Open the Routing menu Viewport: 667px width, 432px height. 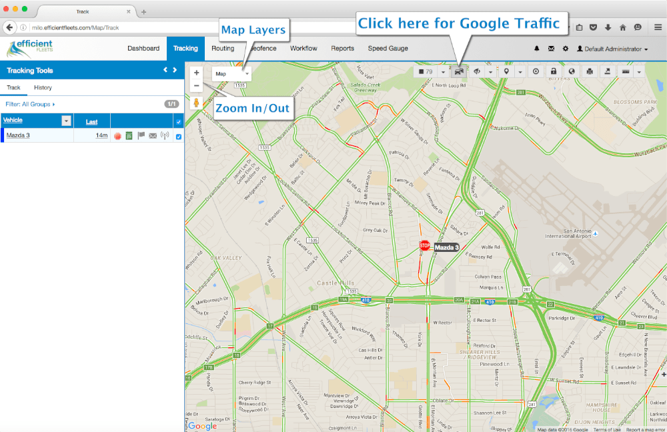click(x=223, y=49)
